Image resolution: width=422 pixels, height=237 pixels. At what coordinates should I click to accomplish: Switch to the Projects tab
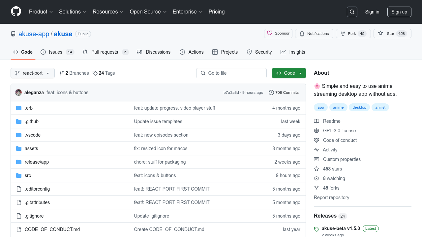click(x=225, y=52)
